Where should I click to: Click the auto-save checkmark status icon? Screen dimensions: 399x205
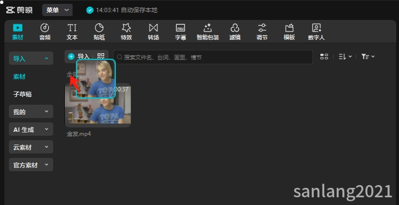point(90,10)
